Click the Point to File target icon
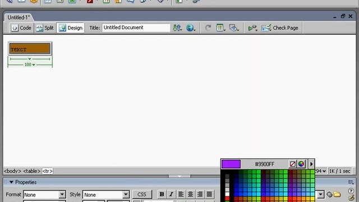 click(329, 195)
